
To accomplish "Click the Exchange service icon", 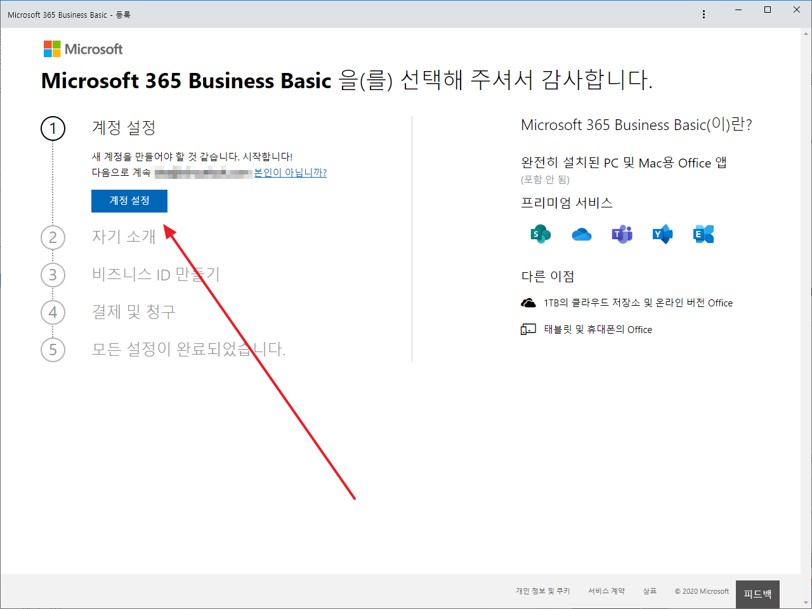I will pos(704,234).
